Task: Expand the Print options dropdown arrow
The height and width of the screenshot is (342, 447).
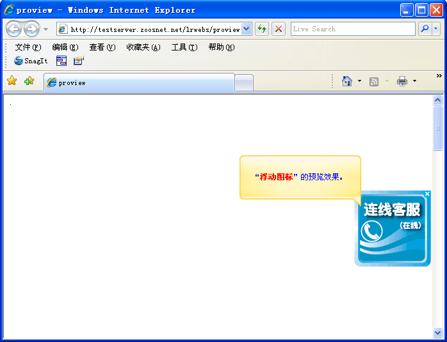Action: click(414, 81)
